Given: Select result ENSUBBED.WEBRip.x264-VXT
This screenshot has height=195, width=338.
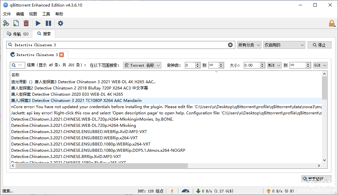Looking at the screenshot, I should [x=166, y=138].
